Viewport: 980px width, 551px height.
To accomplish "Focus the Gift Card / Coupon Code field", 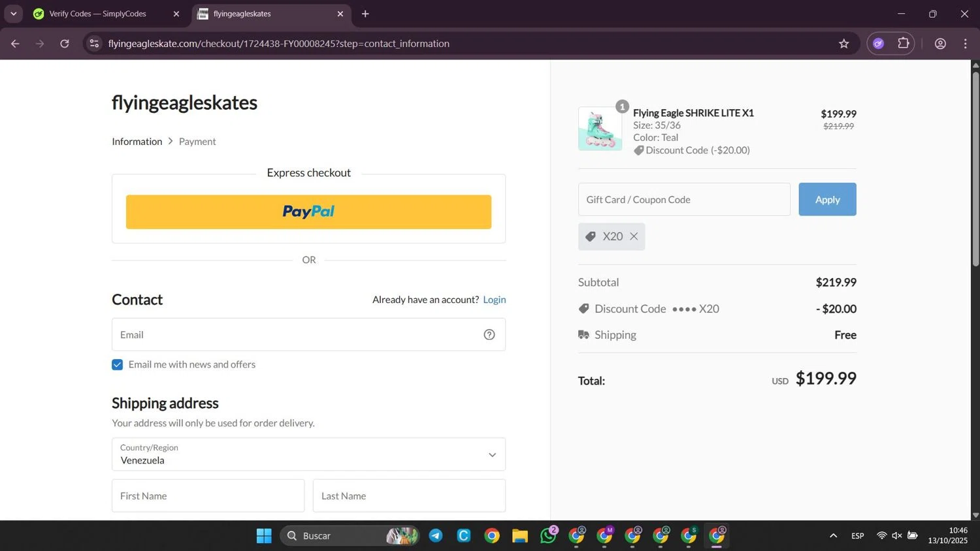I will 684,200.
